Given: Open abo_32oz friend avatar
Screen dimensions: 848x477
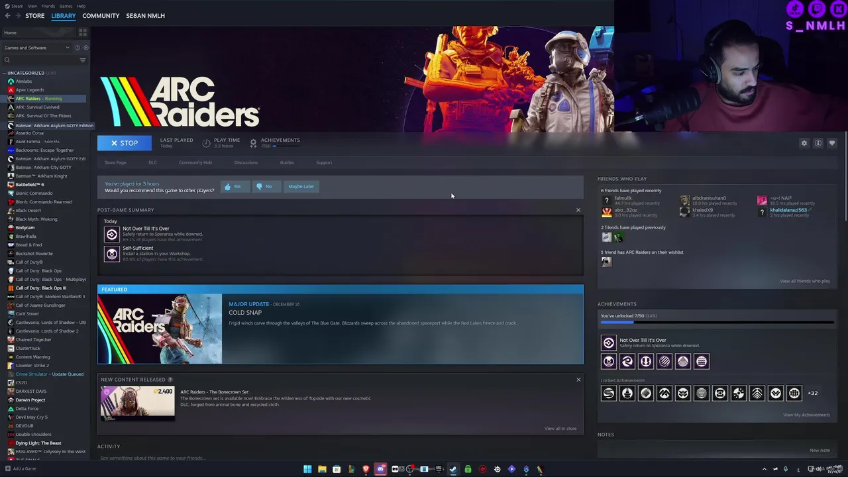Looking at the screenshot, I should click(606, 212).
